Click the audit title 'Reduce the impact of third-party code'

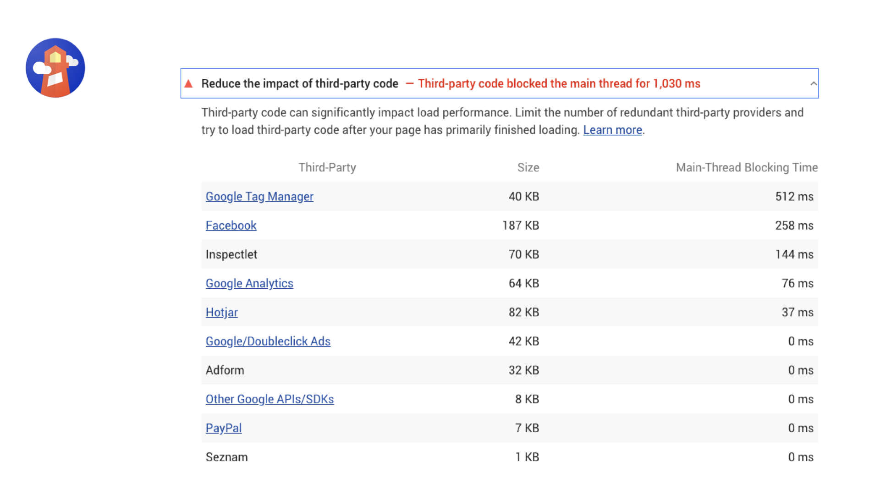(300, 84)
